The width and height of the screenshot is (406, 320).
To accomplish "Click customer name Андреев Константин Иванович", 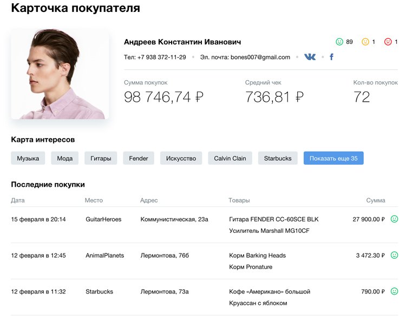I will [182, 42].
